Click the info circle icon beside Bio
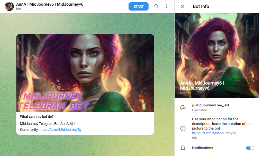 click(183, 129)
